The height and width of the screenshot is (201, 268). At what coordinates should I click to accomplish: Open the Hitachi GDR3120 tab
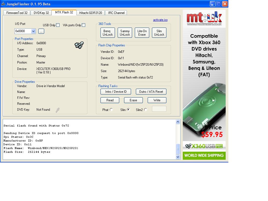[x=91, y=13]
